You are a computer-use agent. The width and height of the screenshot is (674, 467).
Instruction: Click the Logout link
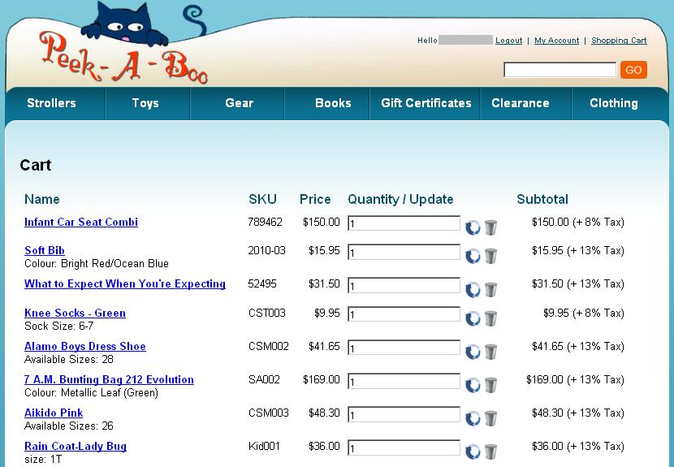[x=509, y=41]
